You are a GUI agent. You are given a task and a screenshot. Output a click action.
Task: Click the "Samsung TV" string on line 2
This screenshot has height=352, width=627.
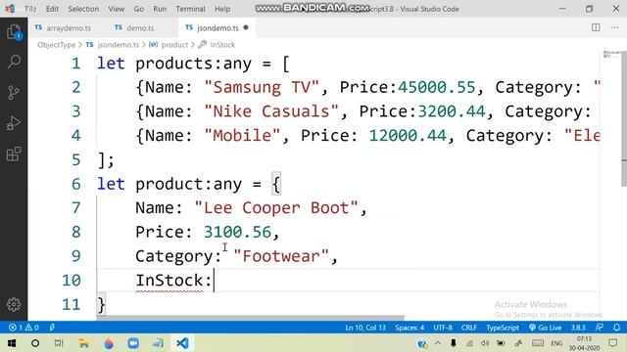click(x=262, y=87)
